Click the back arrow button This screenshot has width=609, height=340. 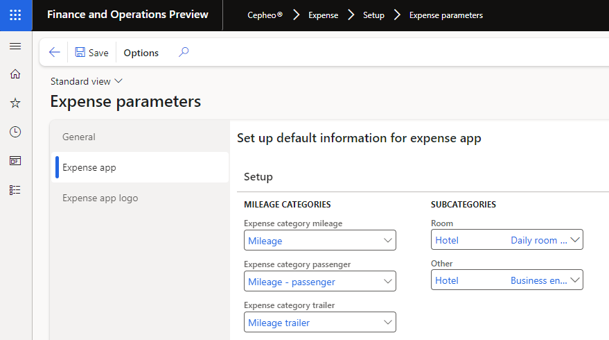point(55,53)
